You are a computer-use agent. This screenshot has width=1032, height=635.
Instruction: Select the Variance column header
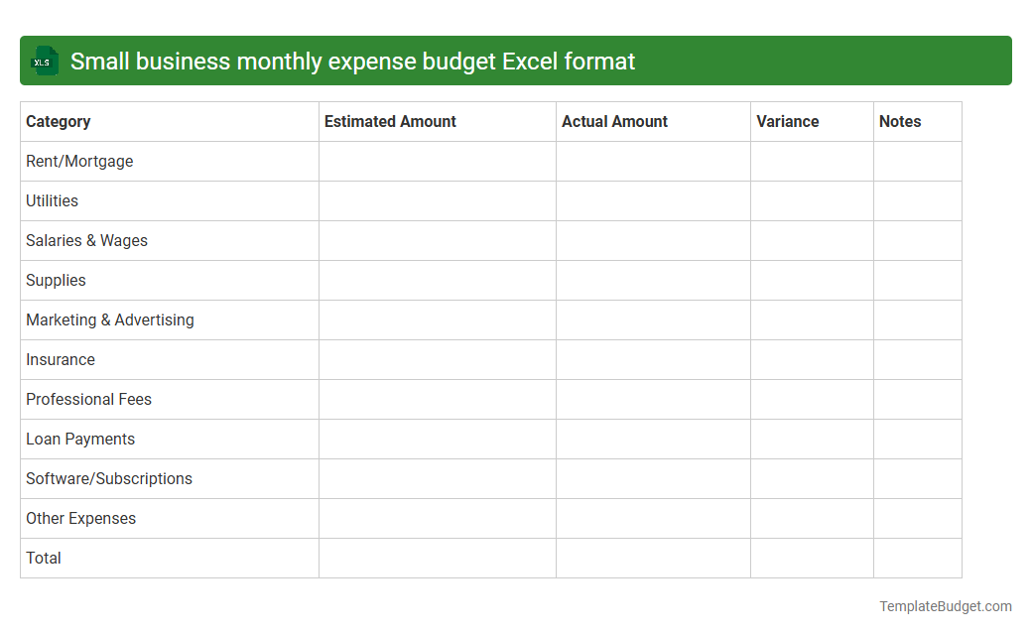[x=788, y=121]
